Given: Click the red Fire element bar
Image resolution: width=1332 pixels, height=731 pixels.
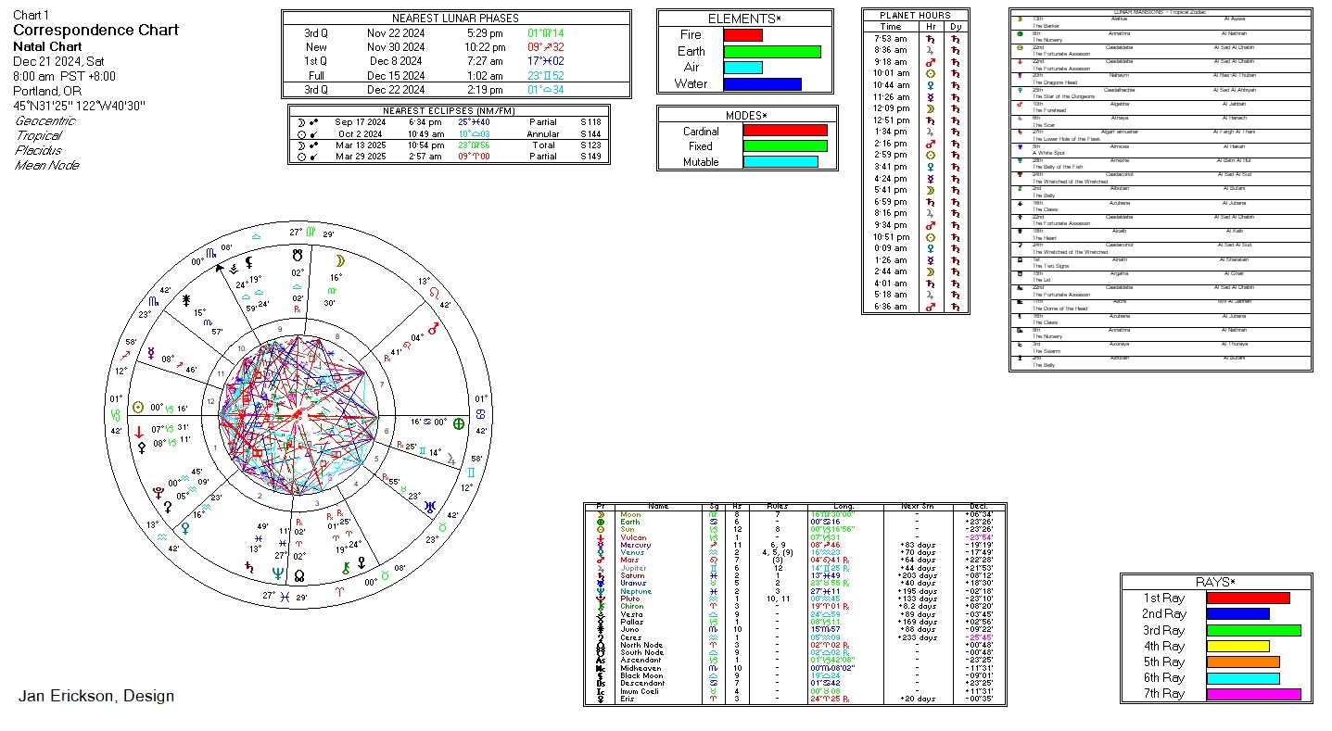Looking at the screenshot, I should tap(742, 35).
